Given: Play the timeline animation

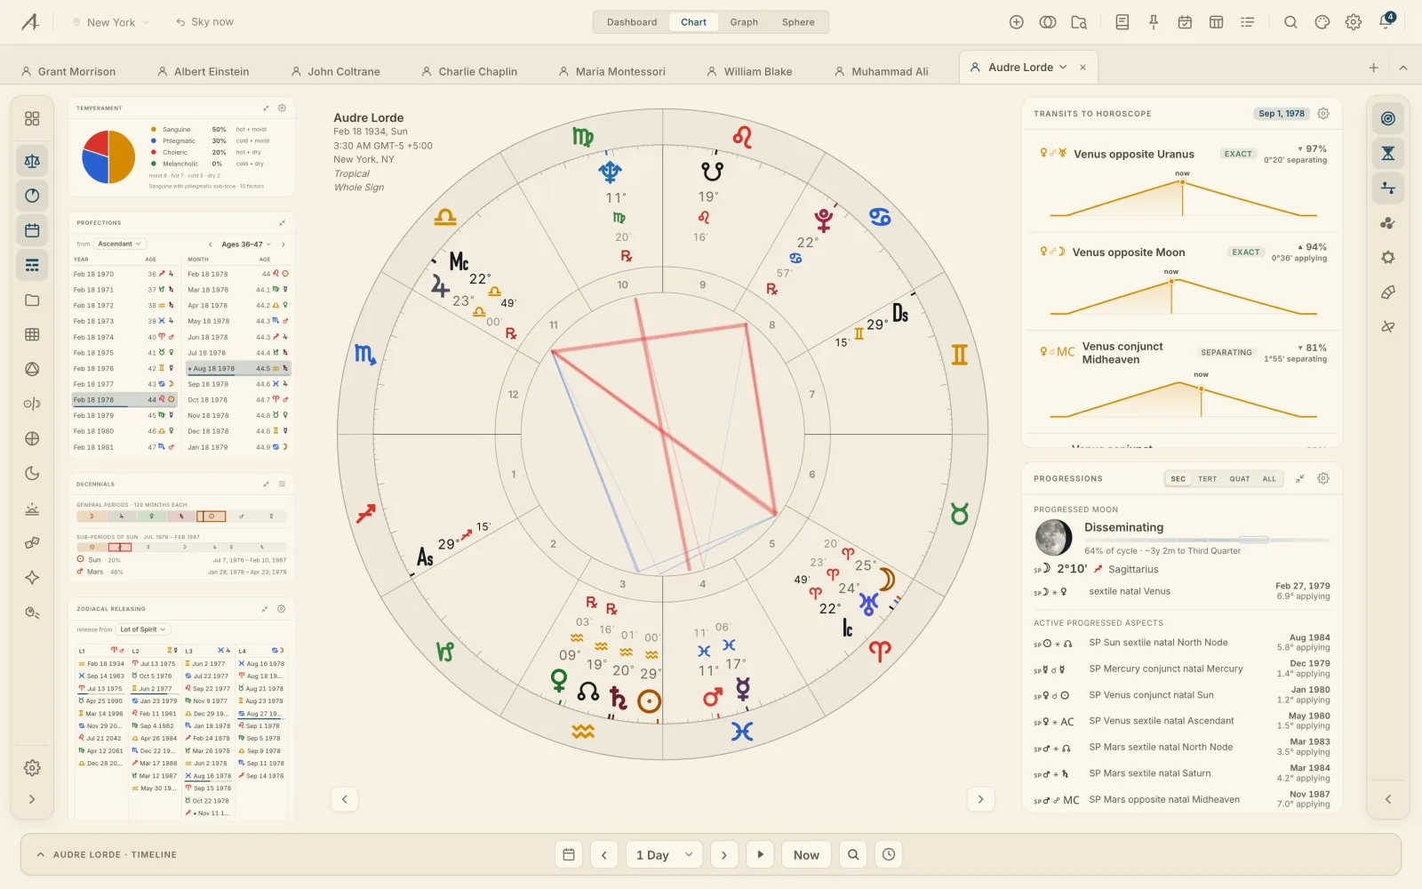Looking at the screenshot, I should coord(760,854).
